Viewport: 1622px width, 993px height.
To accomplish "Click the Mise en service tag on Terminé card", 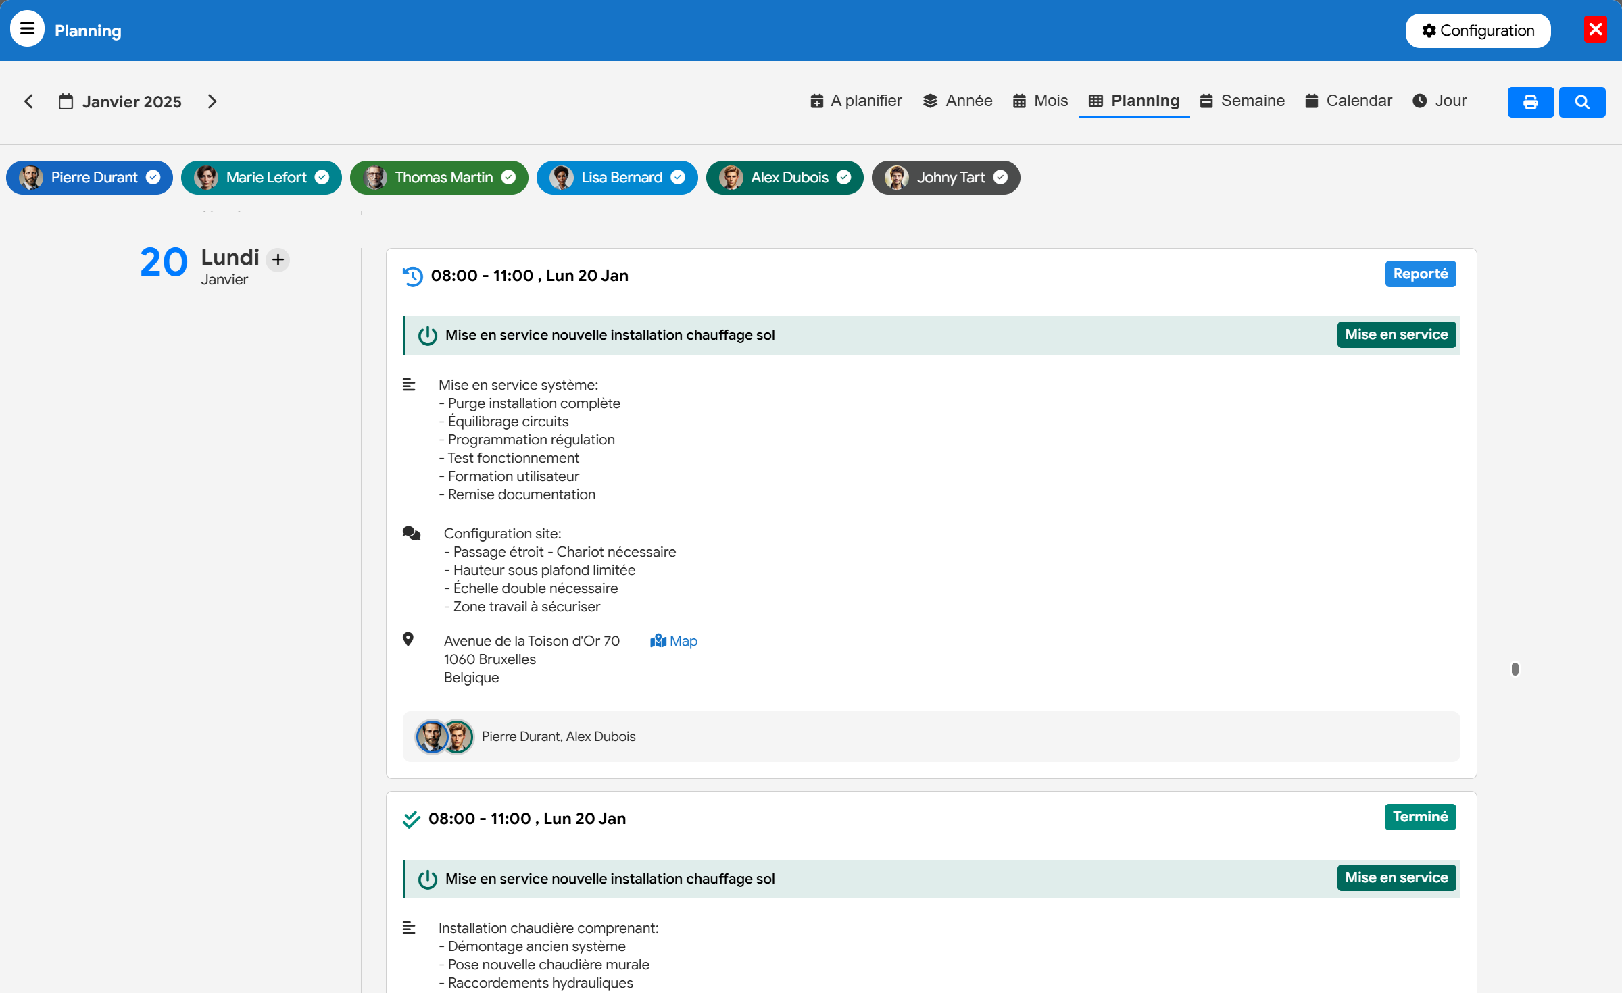I will 1396,877.
